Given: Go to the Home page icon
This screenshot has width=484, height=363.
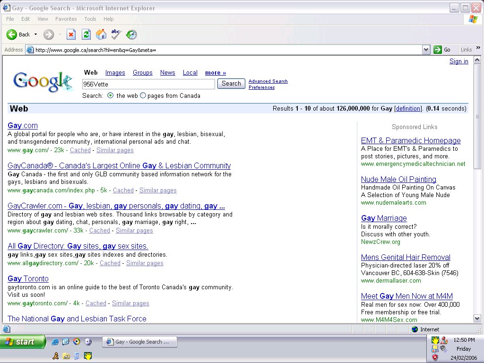Looking at the screenshot, I should pos(101,35).
